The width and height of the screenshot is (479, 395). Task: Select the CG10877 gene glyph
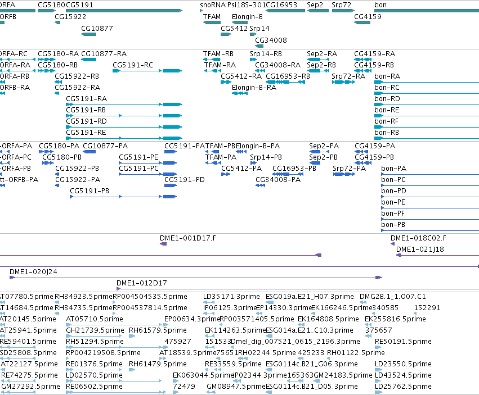tap(88, 34)
